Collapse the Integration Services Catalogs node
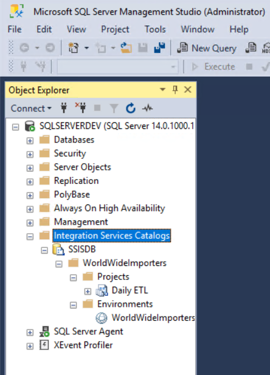This screenshot has width=270, height=375. (x=30, y=237)
